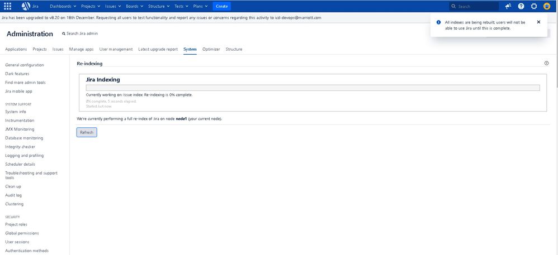The height and width of the screenshot is (255, 558).
Task: Click the top Search input field
Action: tap(476, 6)
